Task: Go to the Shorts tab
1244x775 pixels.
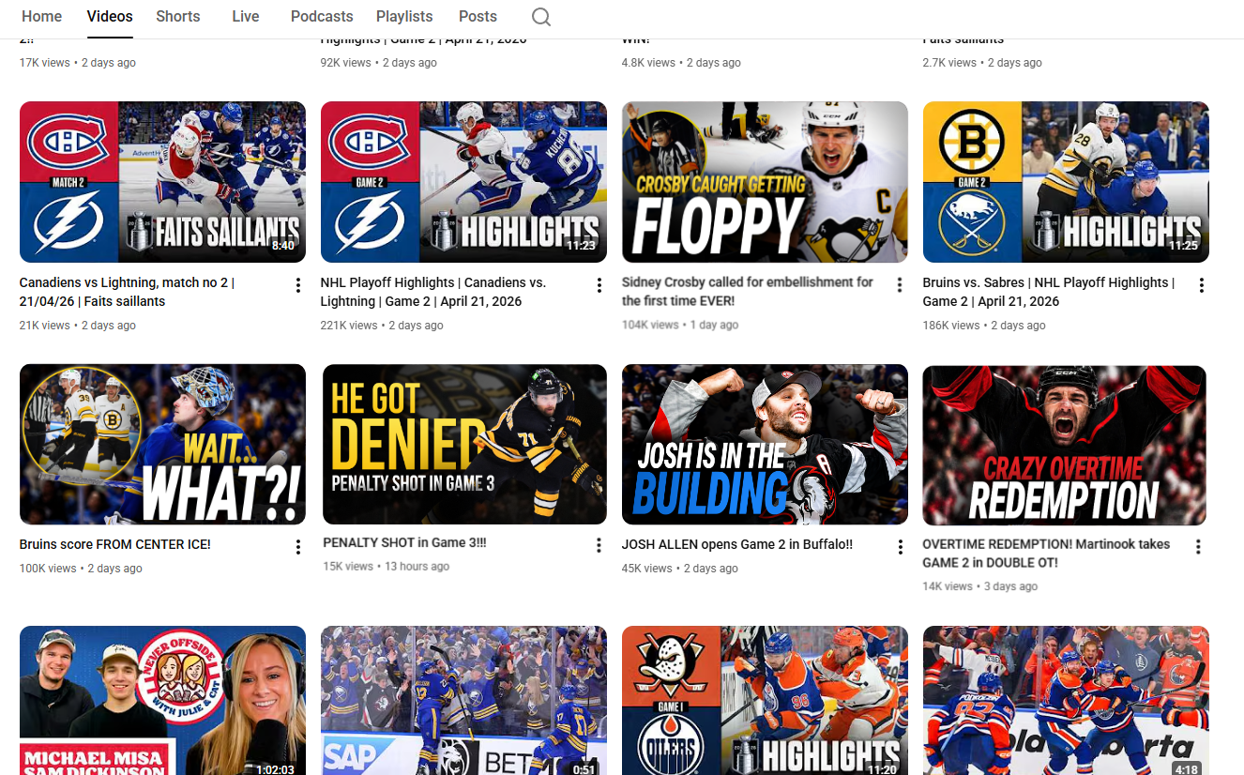Action: (x=178, y=17)
